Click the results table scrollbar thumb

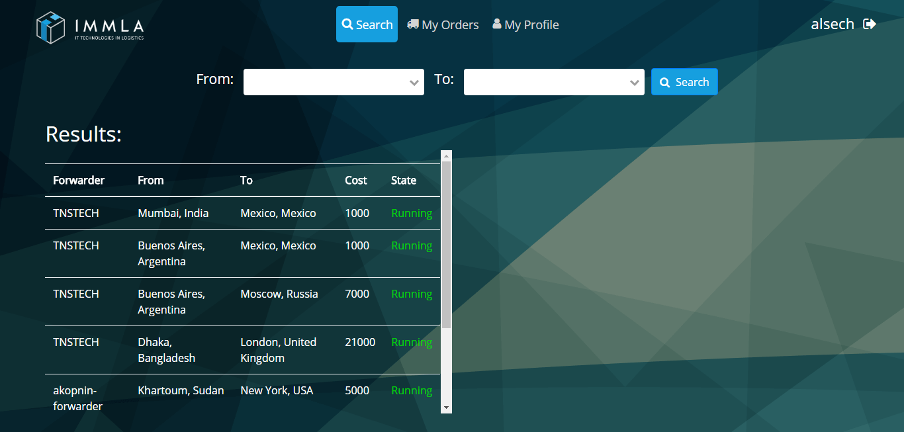[x=446, y=245]
